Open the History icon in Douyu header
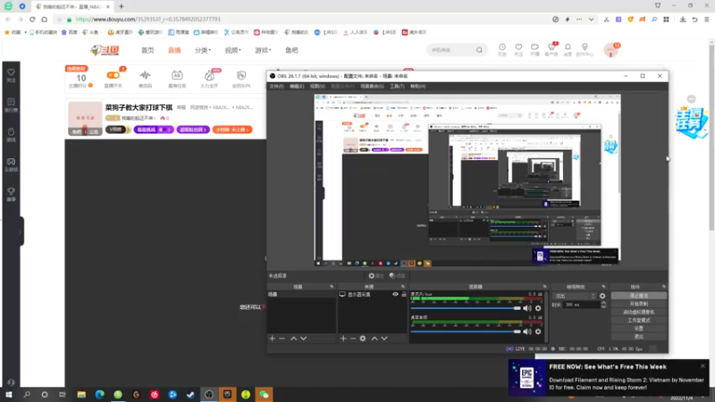Viewport: 715px width, 402px height. click(x=502, y=49)
